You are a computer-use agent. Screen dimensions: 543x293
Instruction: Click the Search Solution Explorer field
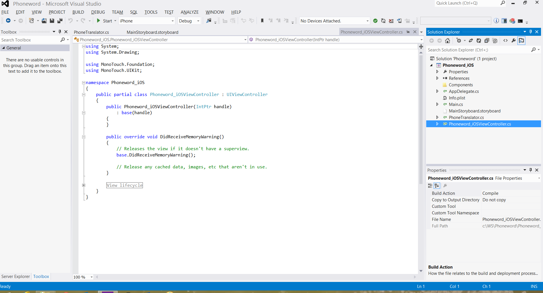tap(478, 50)
